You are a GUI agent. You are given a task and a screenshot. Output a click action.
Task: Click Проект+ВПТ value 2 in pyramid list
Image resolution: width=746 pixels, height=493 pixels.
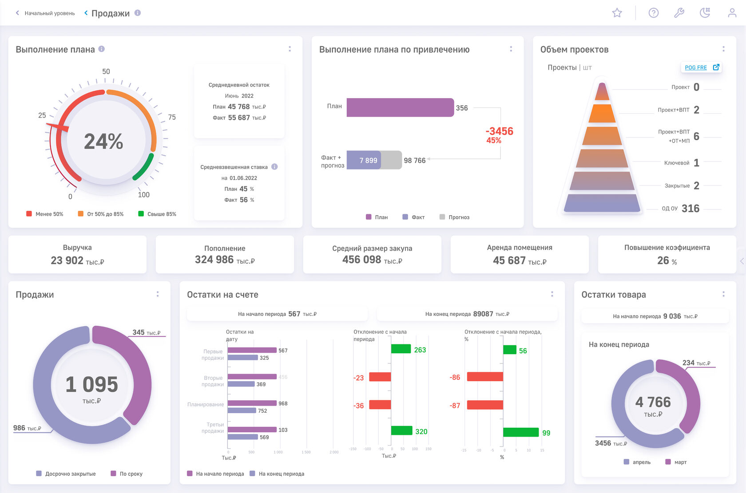[x=696, y=110]
